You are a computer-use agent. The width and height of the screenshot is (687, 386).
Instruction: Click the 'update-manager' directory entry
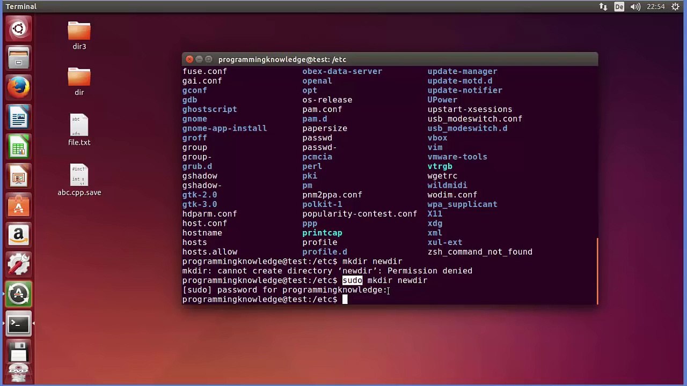[x=462, y=71]
